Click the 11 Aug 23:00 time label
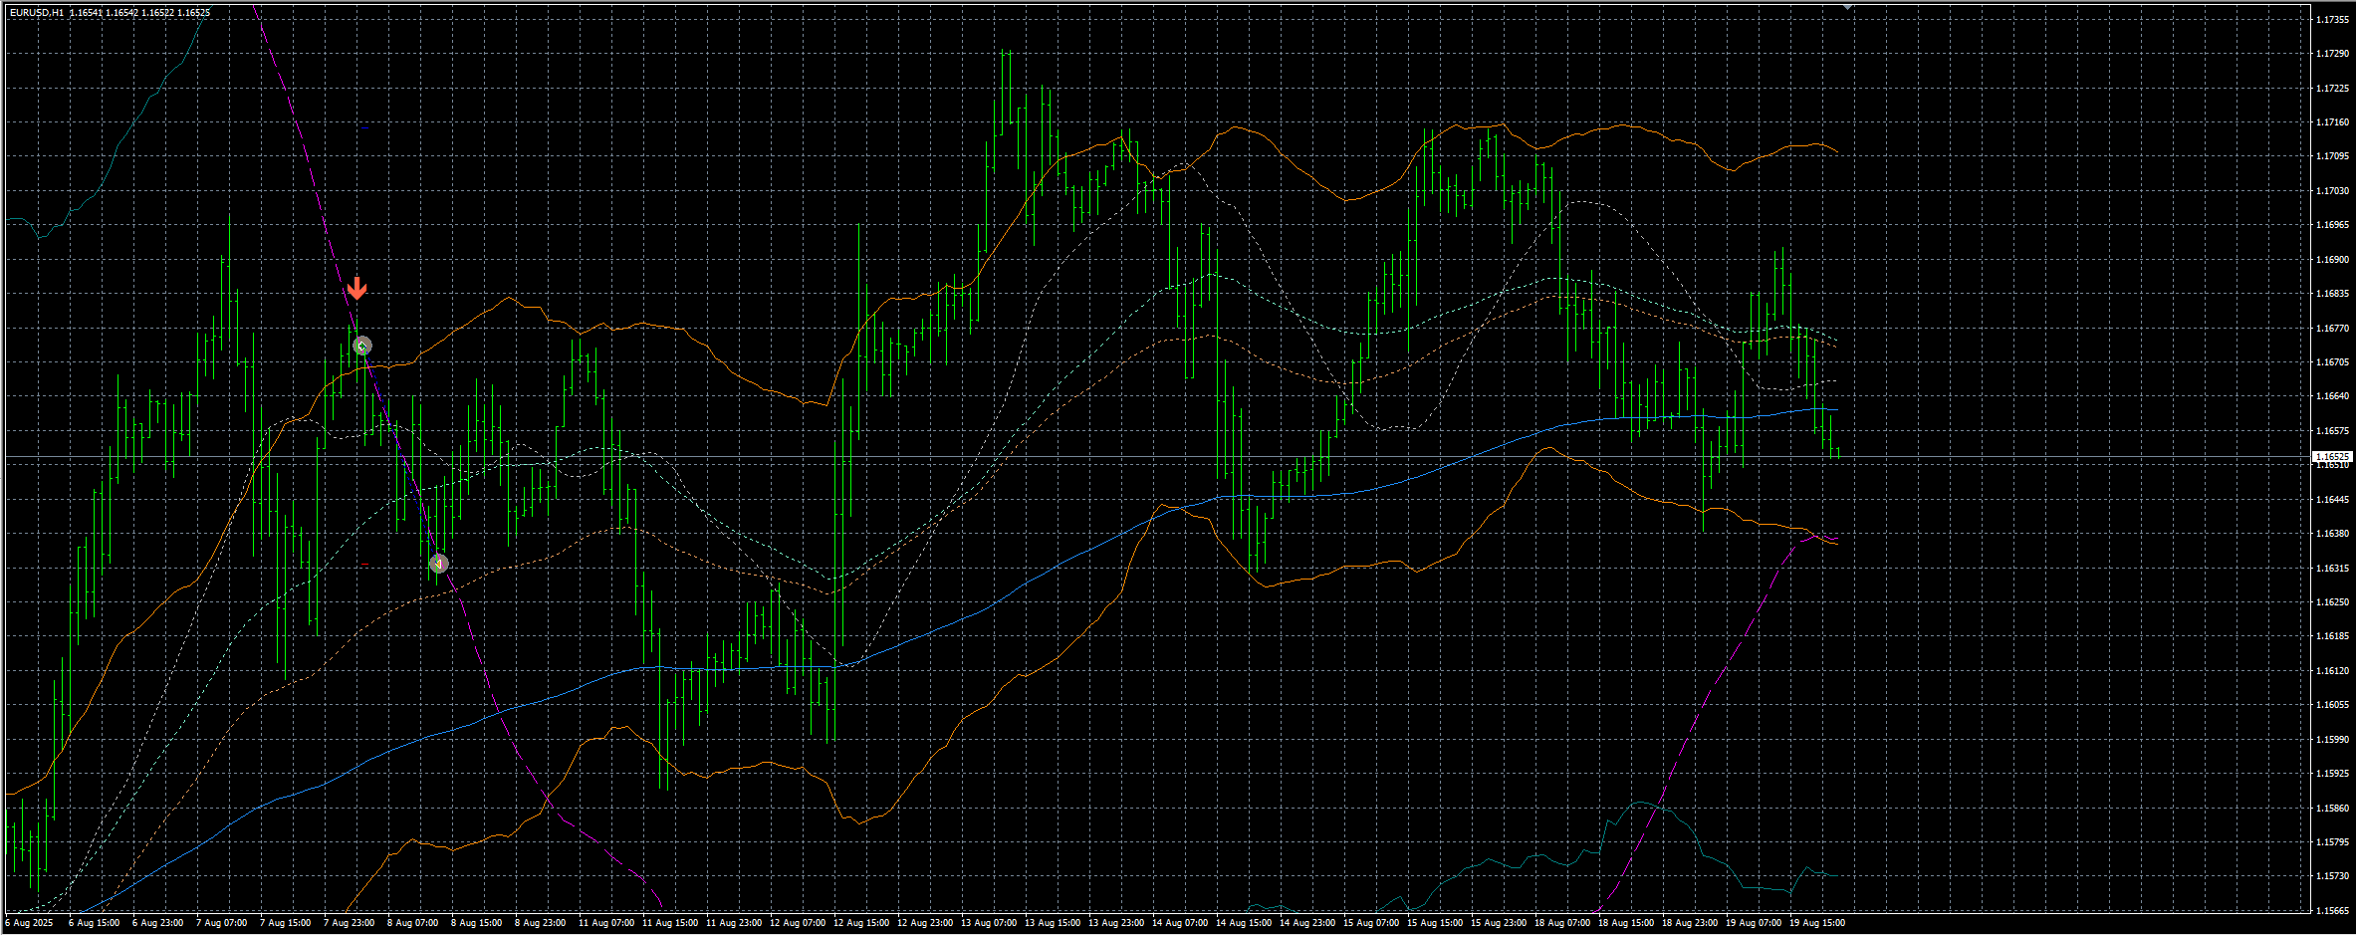Image resolution: width=2356 pixels, height=935 pixels. (733, 923)
